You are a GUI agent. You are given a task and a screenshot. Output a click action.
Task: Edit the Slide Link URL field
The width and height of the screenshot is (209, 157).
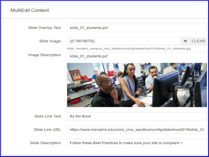pos(136,130)
